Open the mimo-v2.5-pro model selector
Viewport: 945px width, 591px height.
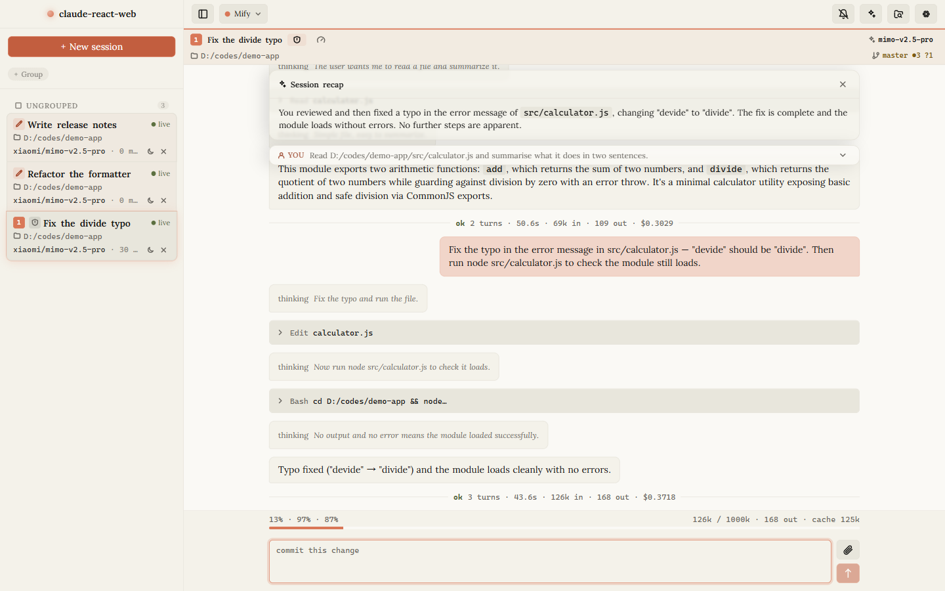pos(900,39)
